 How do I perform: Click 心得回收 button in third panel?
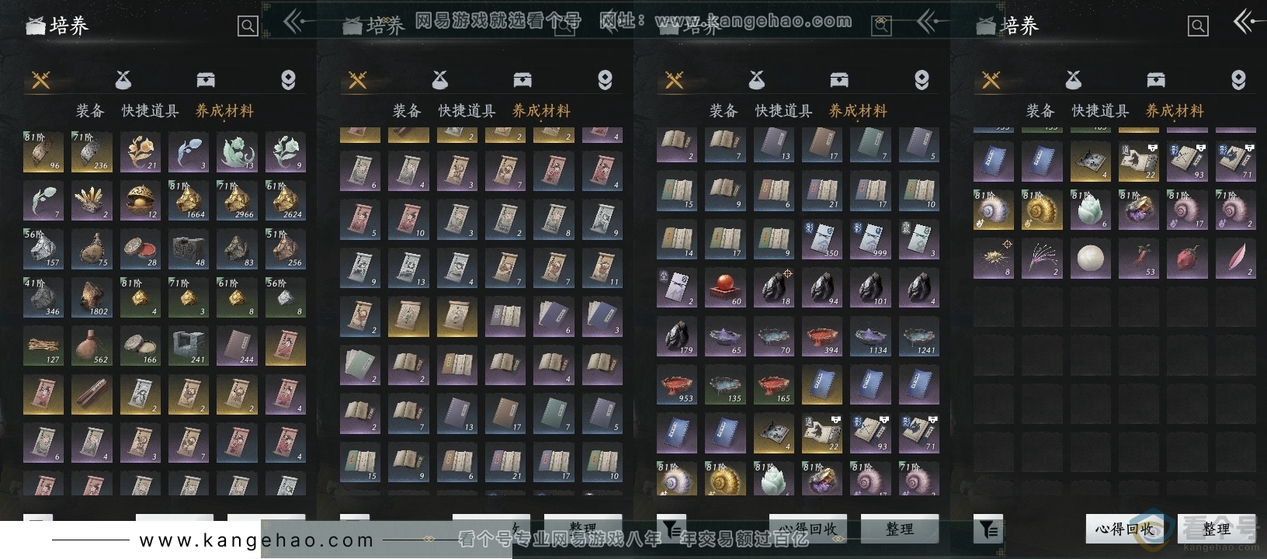point(808,529)
